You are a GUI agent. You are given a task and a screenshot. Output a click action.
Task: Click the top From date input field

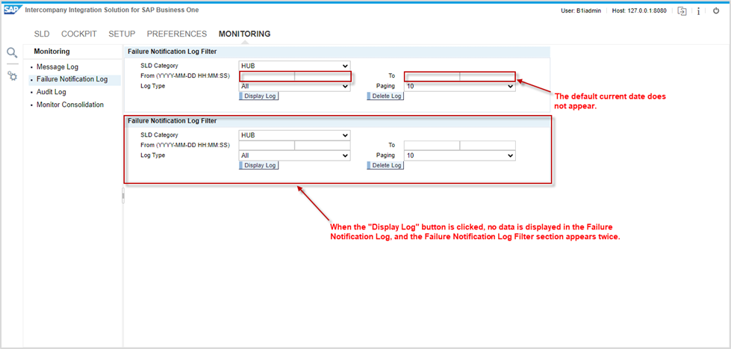[267, 76]
